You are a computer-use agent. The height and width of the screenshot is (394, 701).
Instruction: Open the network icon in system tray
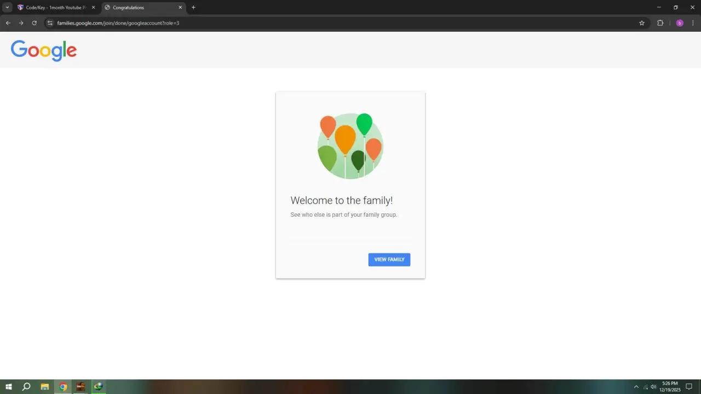(645, 387)
